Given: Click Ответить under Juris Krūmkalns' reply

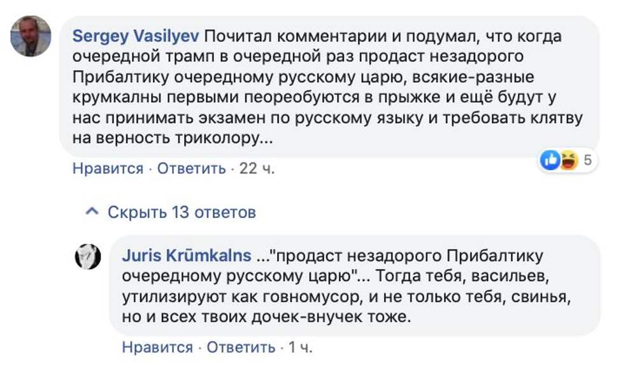Looking at the screenshot, I should (x=241, y=347).
